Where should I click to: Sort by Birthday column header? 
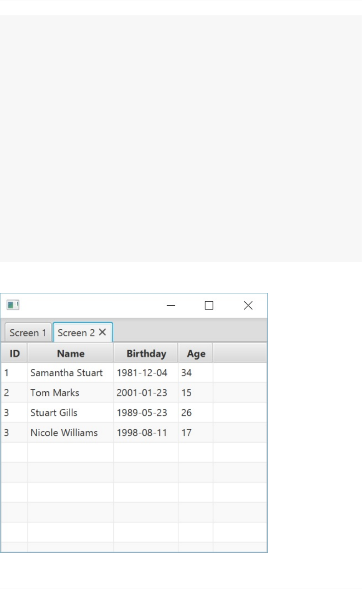(146, 353)
